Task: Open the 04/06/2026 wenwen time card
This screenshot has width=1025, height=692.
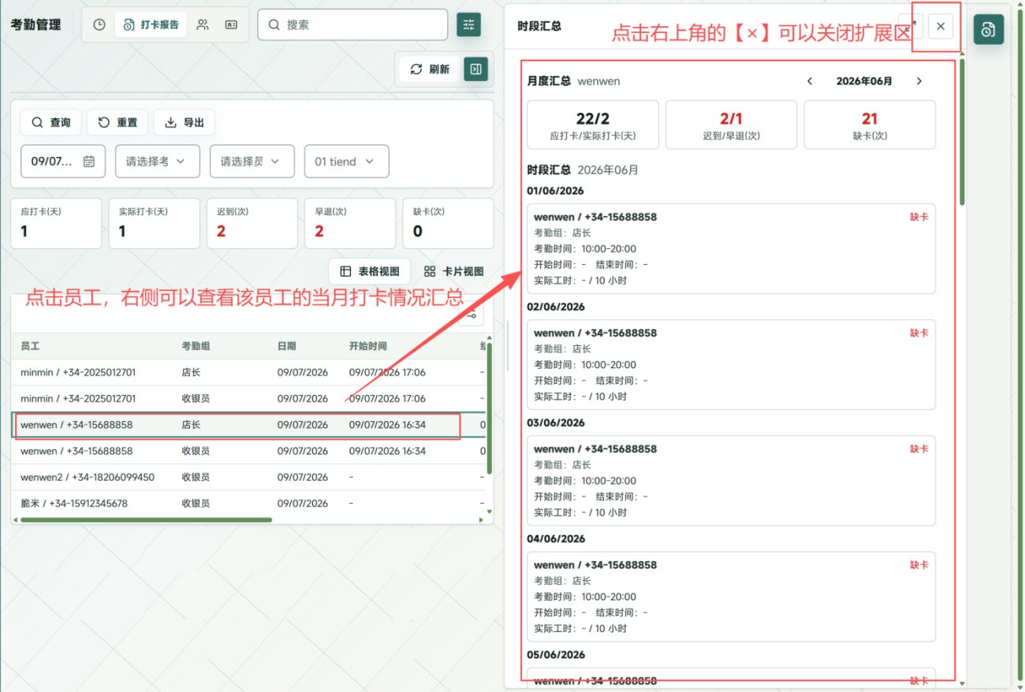Action: click(731, 596)
